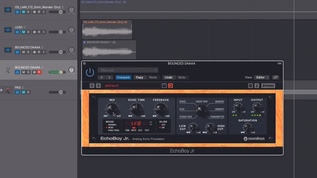Open the Manual preset dropdown
The image size is (317, 178).
pyautogui.click(x=128, y=70)
